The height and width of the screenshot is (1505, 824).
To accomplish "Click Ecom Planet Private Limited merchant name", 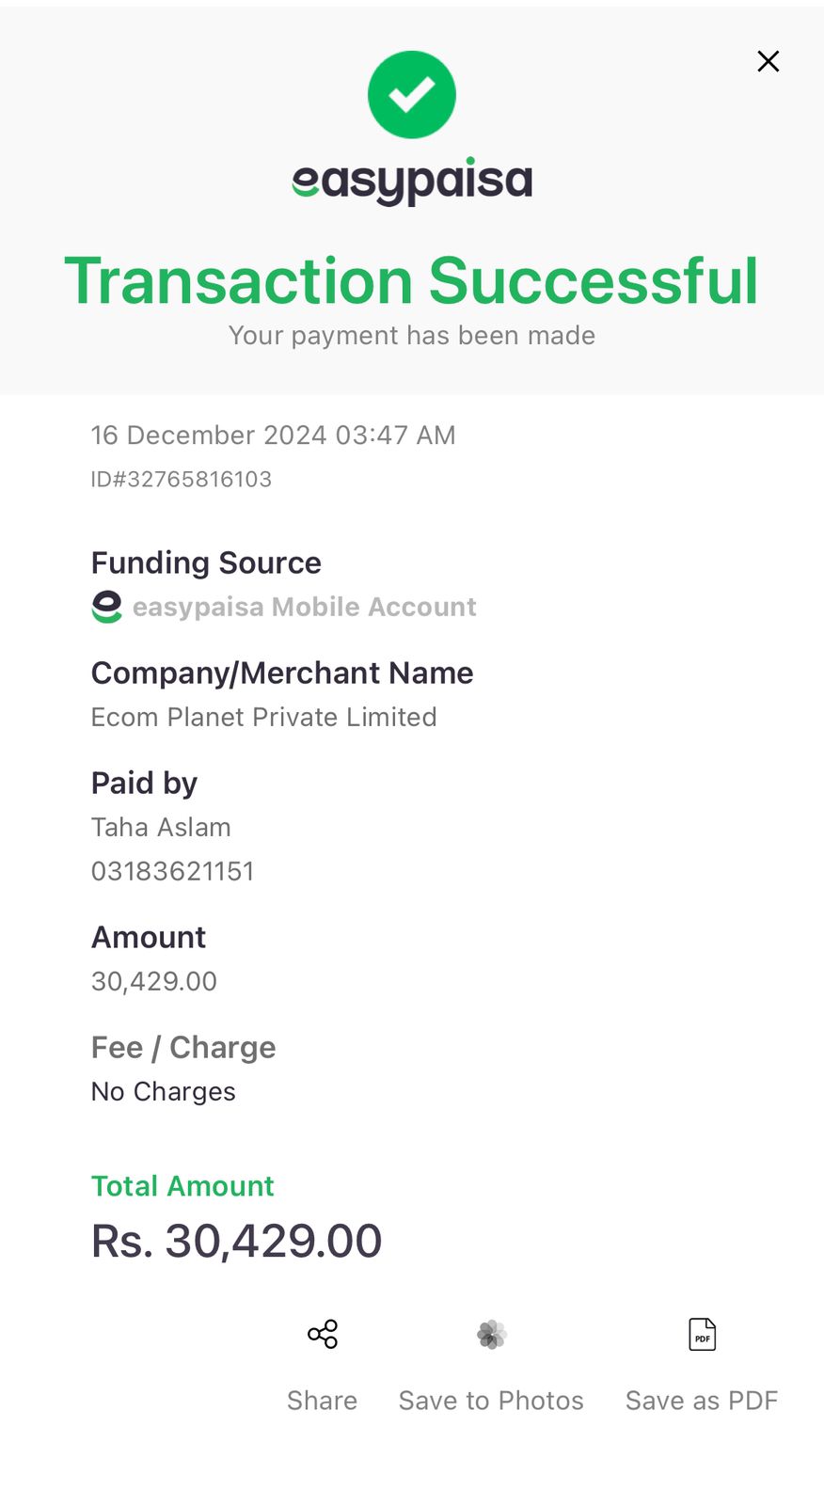I will click(264, 717).
